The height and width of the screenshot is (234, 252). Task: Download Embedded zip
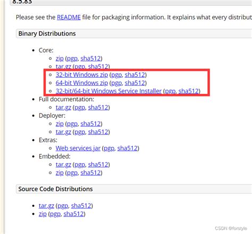[60, 173]
